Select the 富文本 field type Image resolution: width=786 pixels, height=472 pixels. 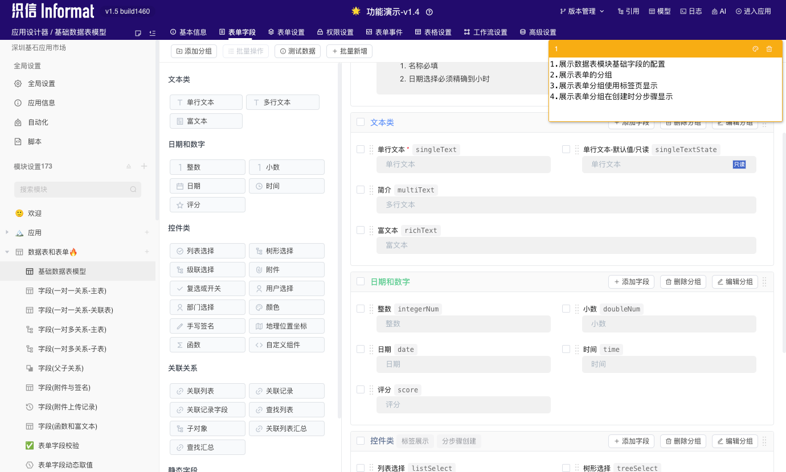[206, 121]
